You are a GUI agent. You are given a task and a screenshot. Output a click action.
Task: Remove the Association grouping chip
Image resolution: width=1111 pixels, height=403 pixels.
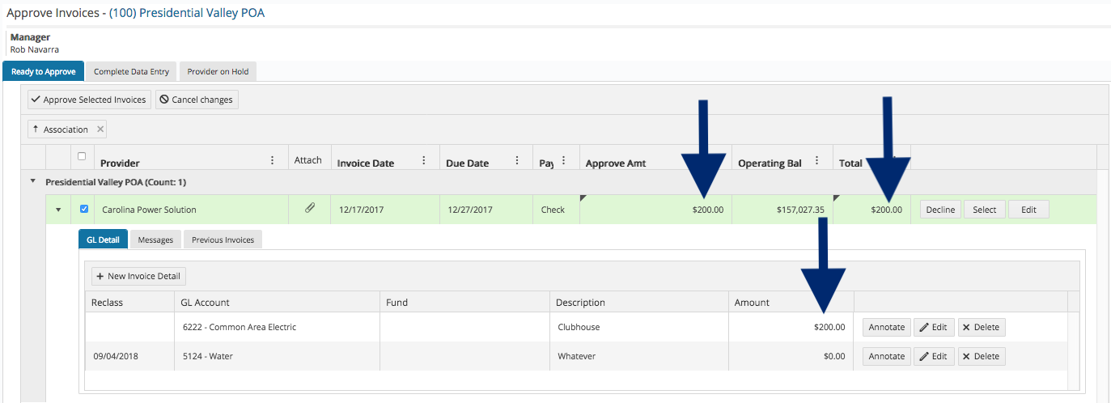click(x=100, y=129)
